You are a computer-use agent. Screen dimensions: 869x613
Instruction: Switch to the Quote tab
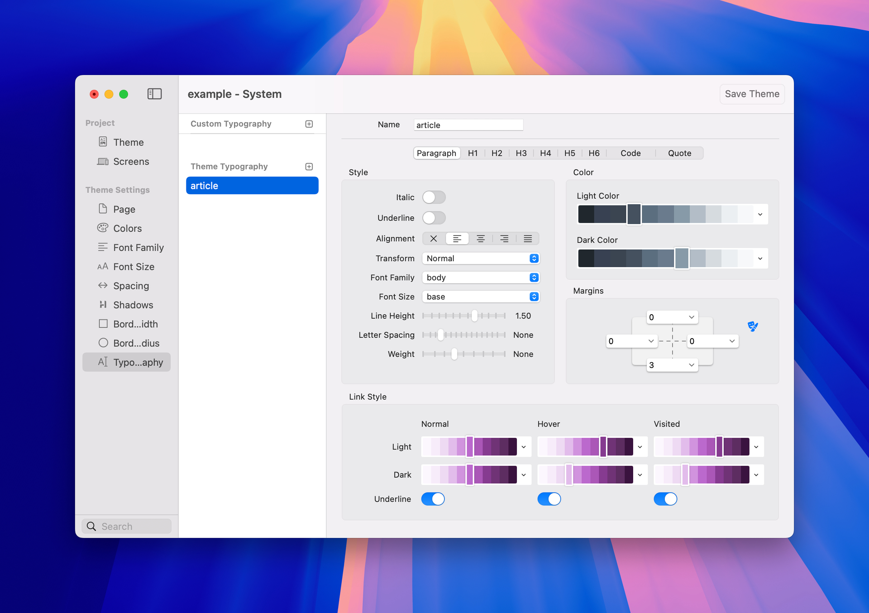[679, 153]
